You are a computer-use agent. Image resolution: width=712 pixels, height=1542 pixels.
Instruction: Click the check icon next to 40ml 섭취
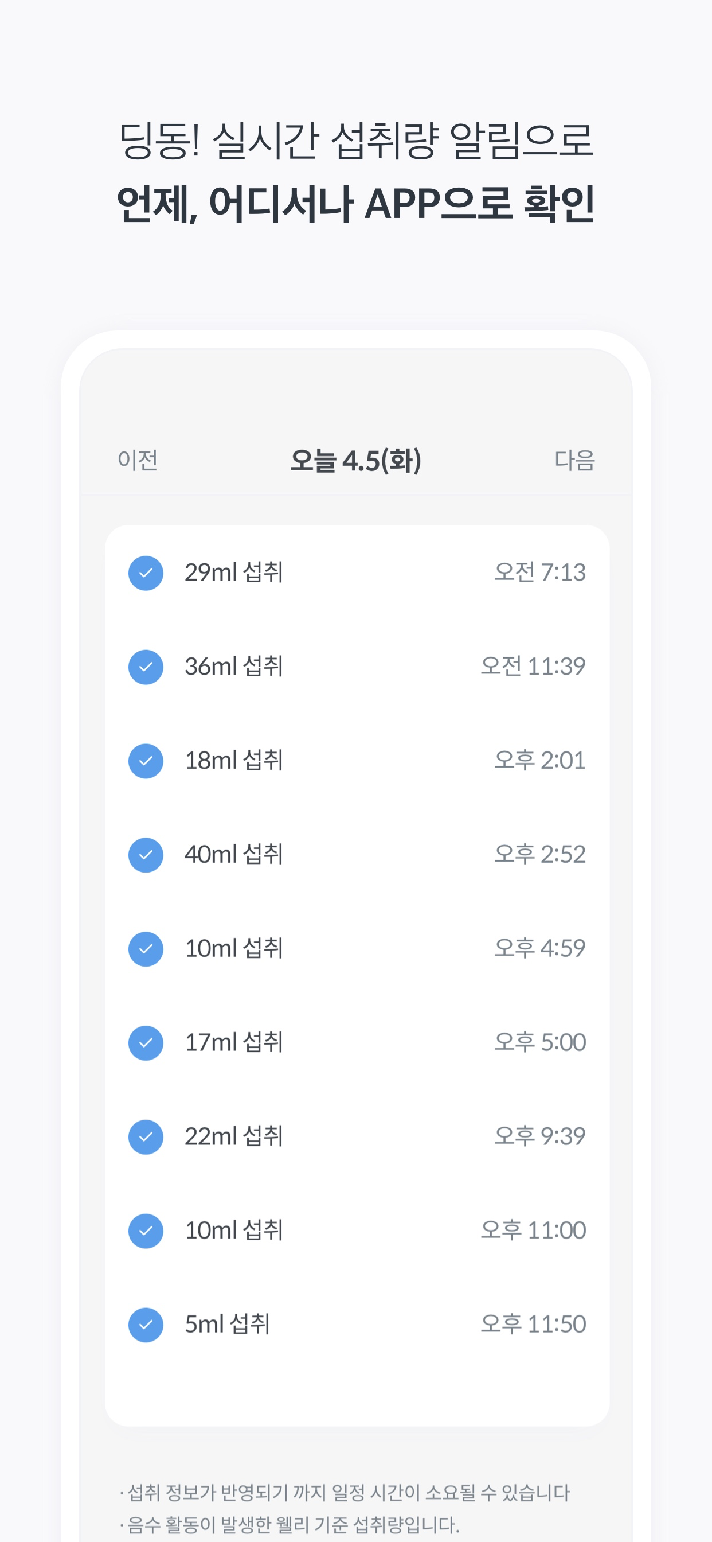(146, 855)
